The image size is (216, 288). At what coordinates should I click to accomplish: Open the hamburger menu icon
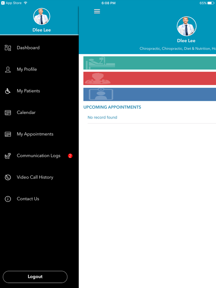coord(97,11)
